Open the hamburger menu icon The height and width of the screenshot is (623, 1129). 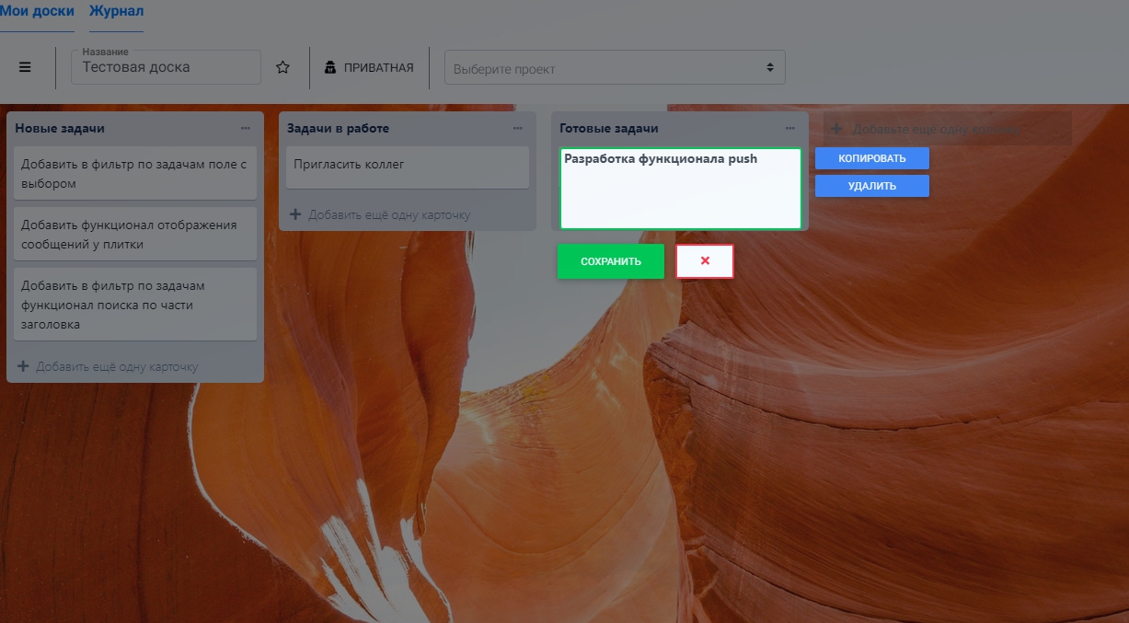[x=25, y=67]
